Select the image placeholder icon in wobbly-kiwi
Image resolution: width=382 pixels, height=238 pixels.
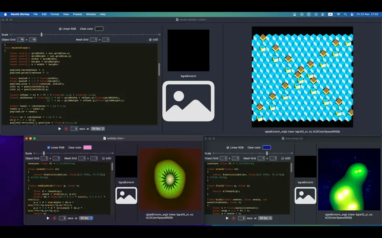click(126, 195)
